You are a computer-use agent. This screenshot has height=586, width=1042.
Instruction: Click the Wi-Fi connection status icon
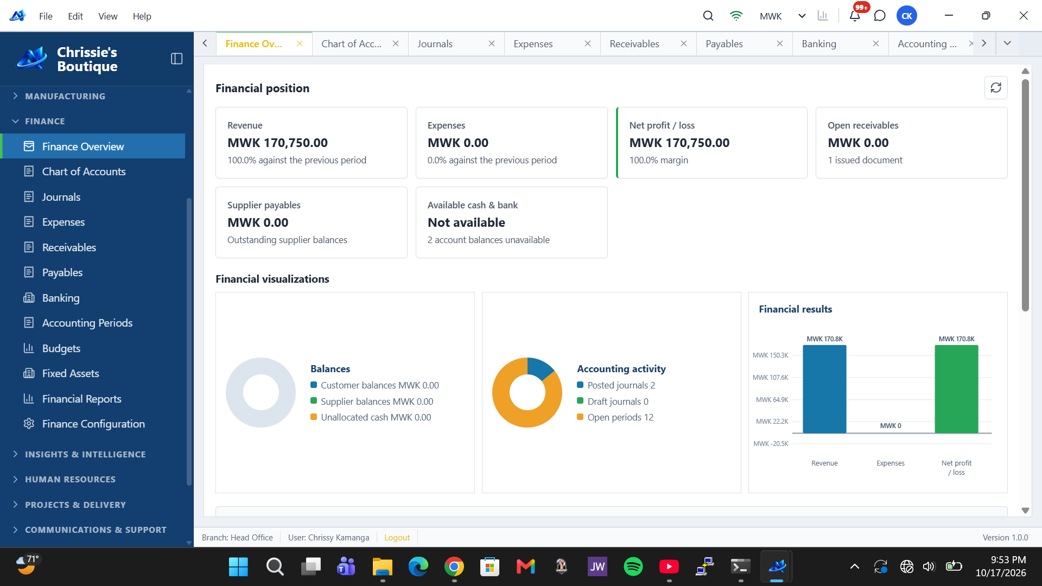(736, 16)
